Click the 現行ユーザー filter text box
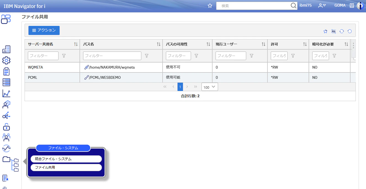Screen dimensions: 366x189 tap(231, 56)
